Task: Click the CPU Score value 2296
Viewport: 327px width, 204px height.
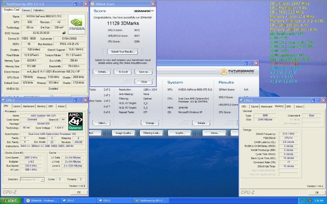Action: click(137, 41)
